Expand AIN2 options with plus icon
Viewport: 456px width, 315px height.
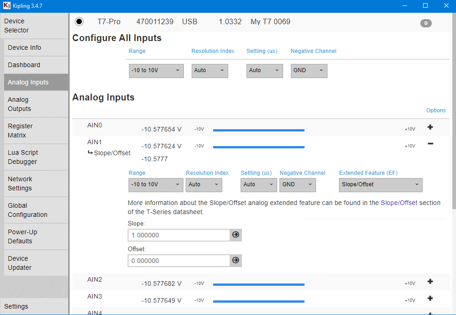[430, 282]
